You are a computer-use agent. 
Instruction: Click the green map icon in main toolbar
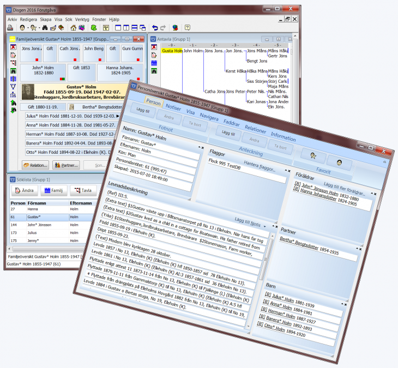pyautogui.click(x=94, y=28)
